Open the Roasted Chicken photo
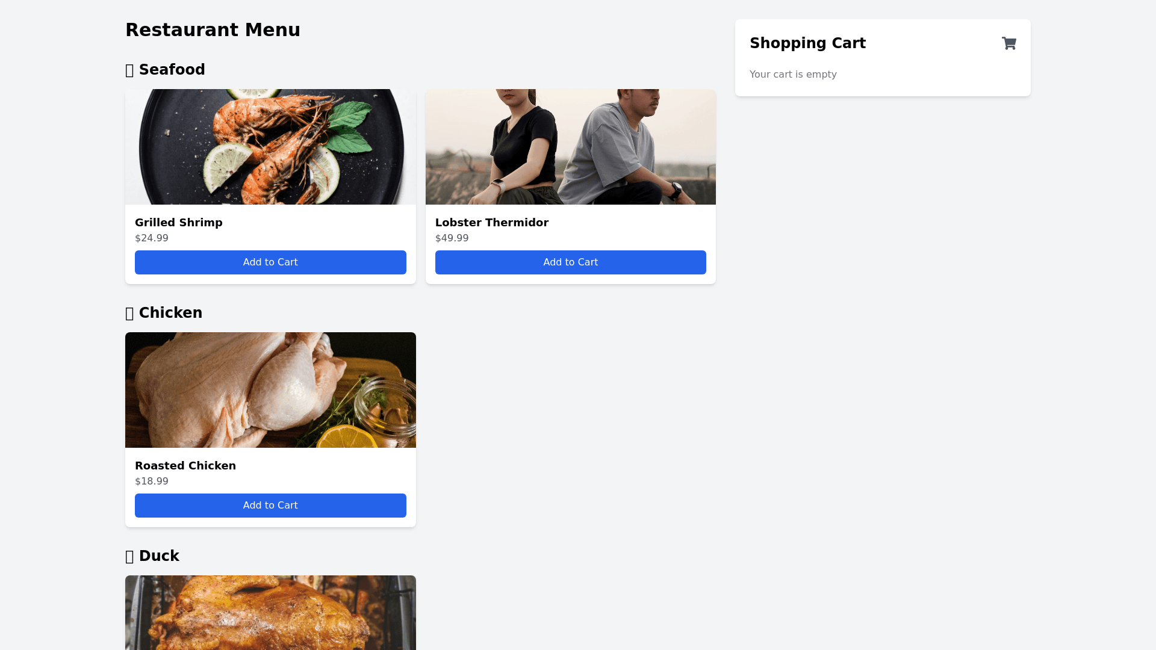This screenshot has height=650, width=1156. (270, 390)
